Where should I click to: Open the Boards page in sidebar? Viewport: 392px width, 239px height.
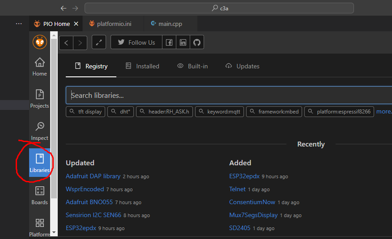[x=39, y=195]
